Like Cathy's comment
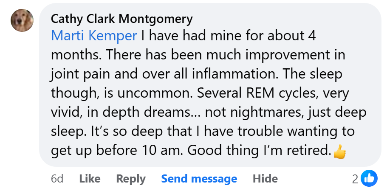This screenshot has height=191, width=387. pos(90,179)
